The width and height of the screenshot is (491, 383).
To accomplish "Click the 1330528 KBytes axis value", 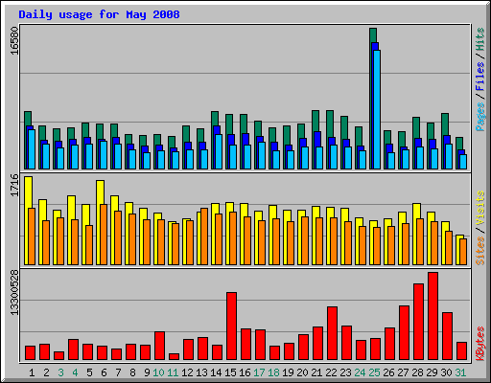I will [14, 292].
